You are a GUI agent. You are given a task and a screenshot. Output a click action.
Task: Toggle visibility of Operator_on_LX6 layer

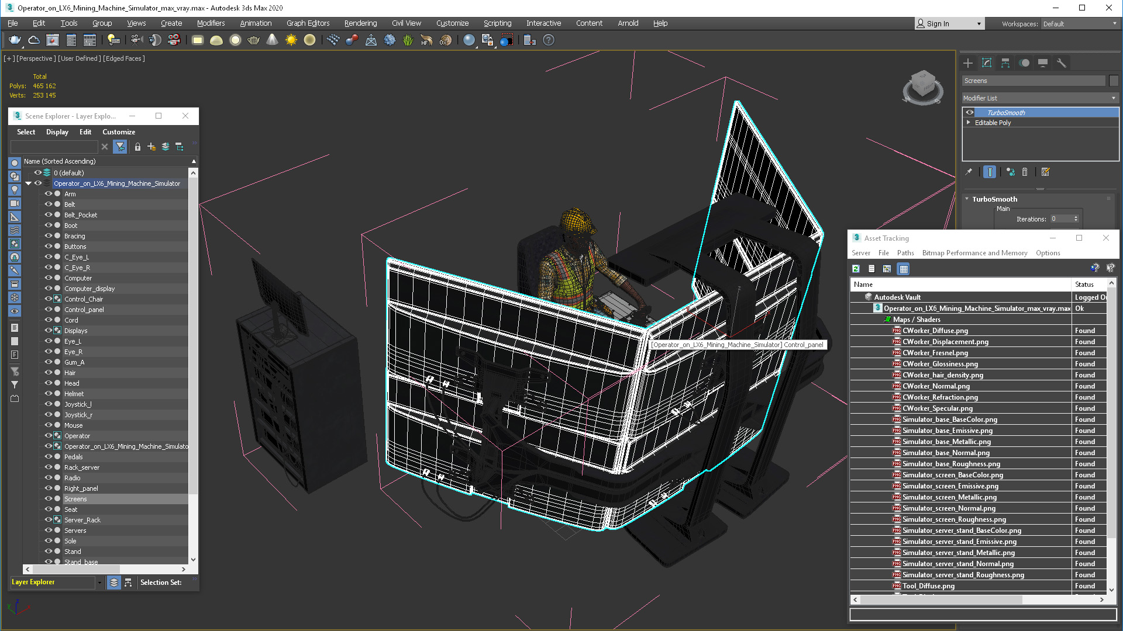pos(38,183)
